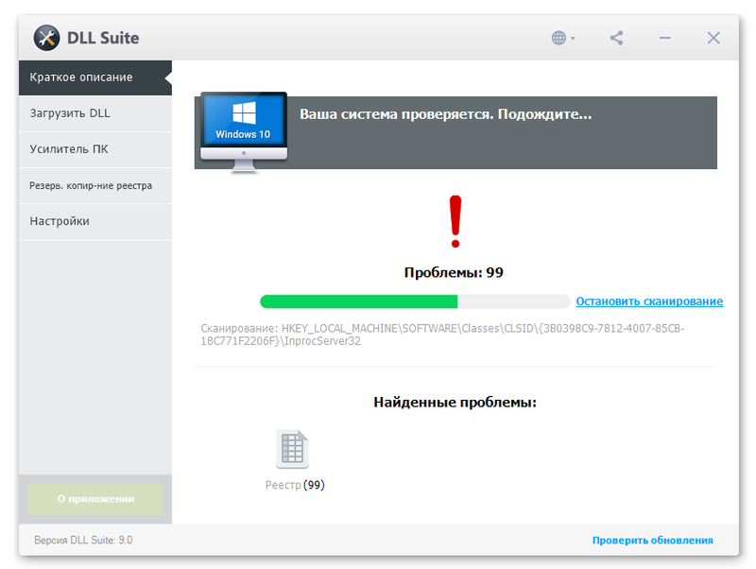Click the registry problems grid icon
Image resolution: width=756 pixels, height=569 pixels.
[292, 449]
